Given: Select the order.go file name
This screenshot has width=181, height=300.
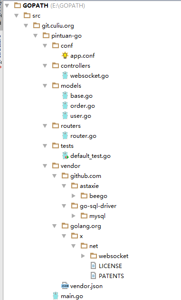Looking at the screenshot, I should [x=83, y=106].
